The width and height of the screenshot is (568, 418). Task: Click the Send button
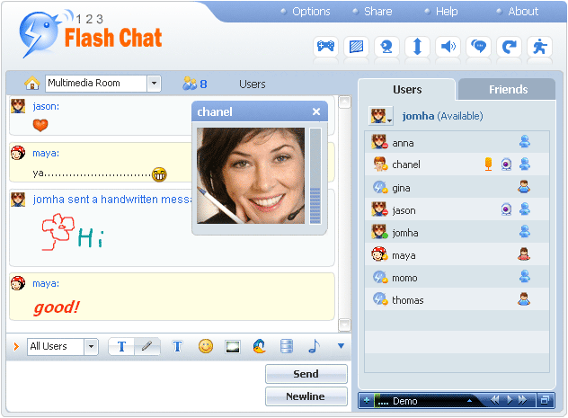pos(306,374)
